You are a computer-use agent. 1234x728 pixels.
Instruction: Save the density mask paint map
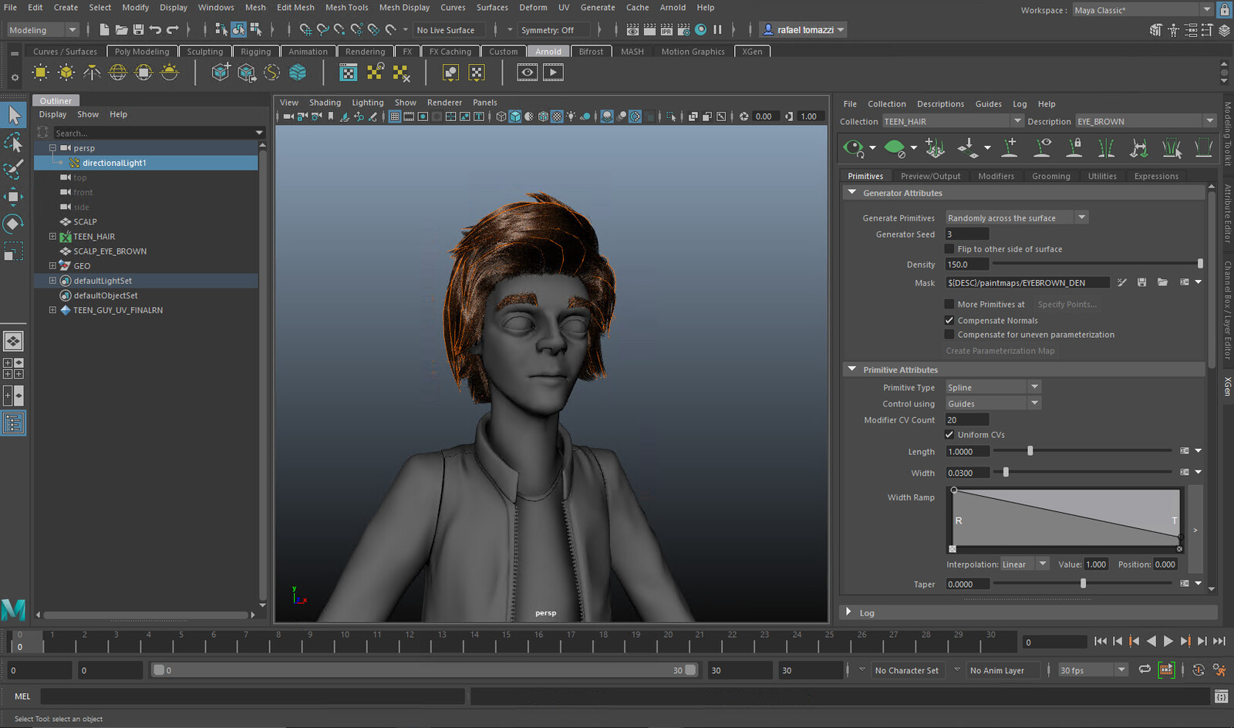pos(1142,283)
